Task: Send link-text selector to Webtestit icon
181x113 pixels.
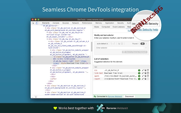Action: coord(148,73)
